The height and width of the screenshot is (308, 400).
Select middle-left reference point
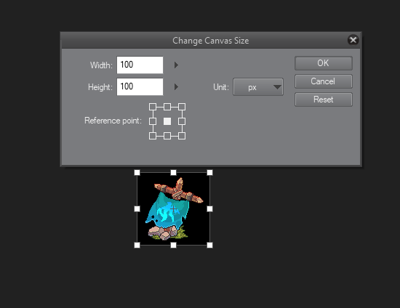click(153, 121)
